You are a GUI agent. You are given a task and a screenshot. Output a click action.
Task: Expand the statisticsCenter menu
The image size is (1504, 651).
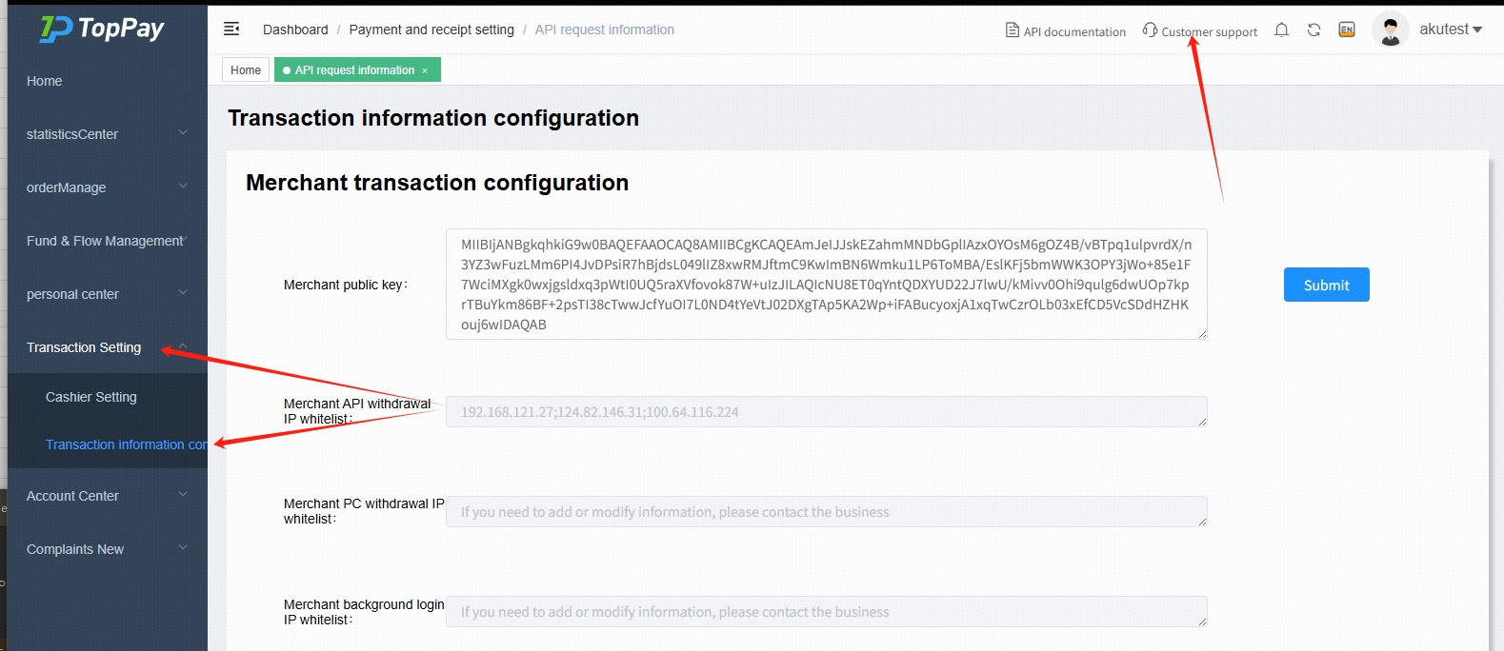tap(108, 134)
